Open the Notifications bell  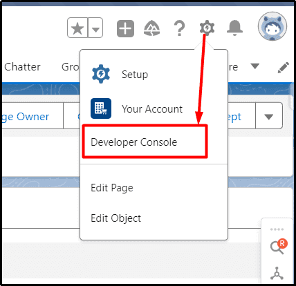[234, 28]
